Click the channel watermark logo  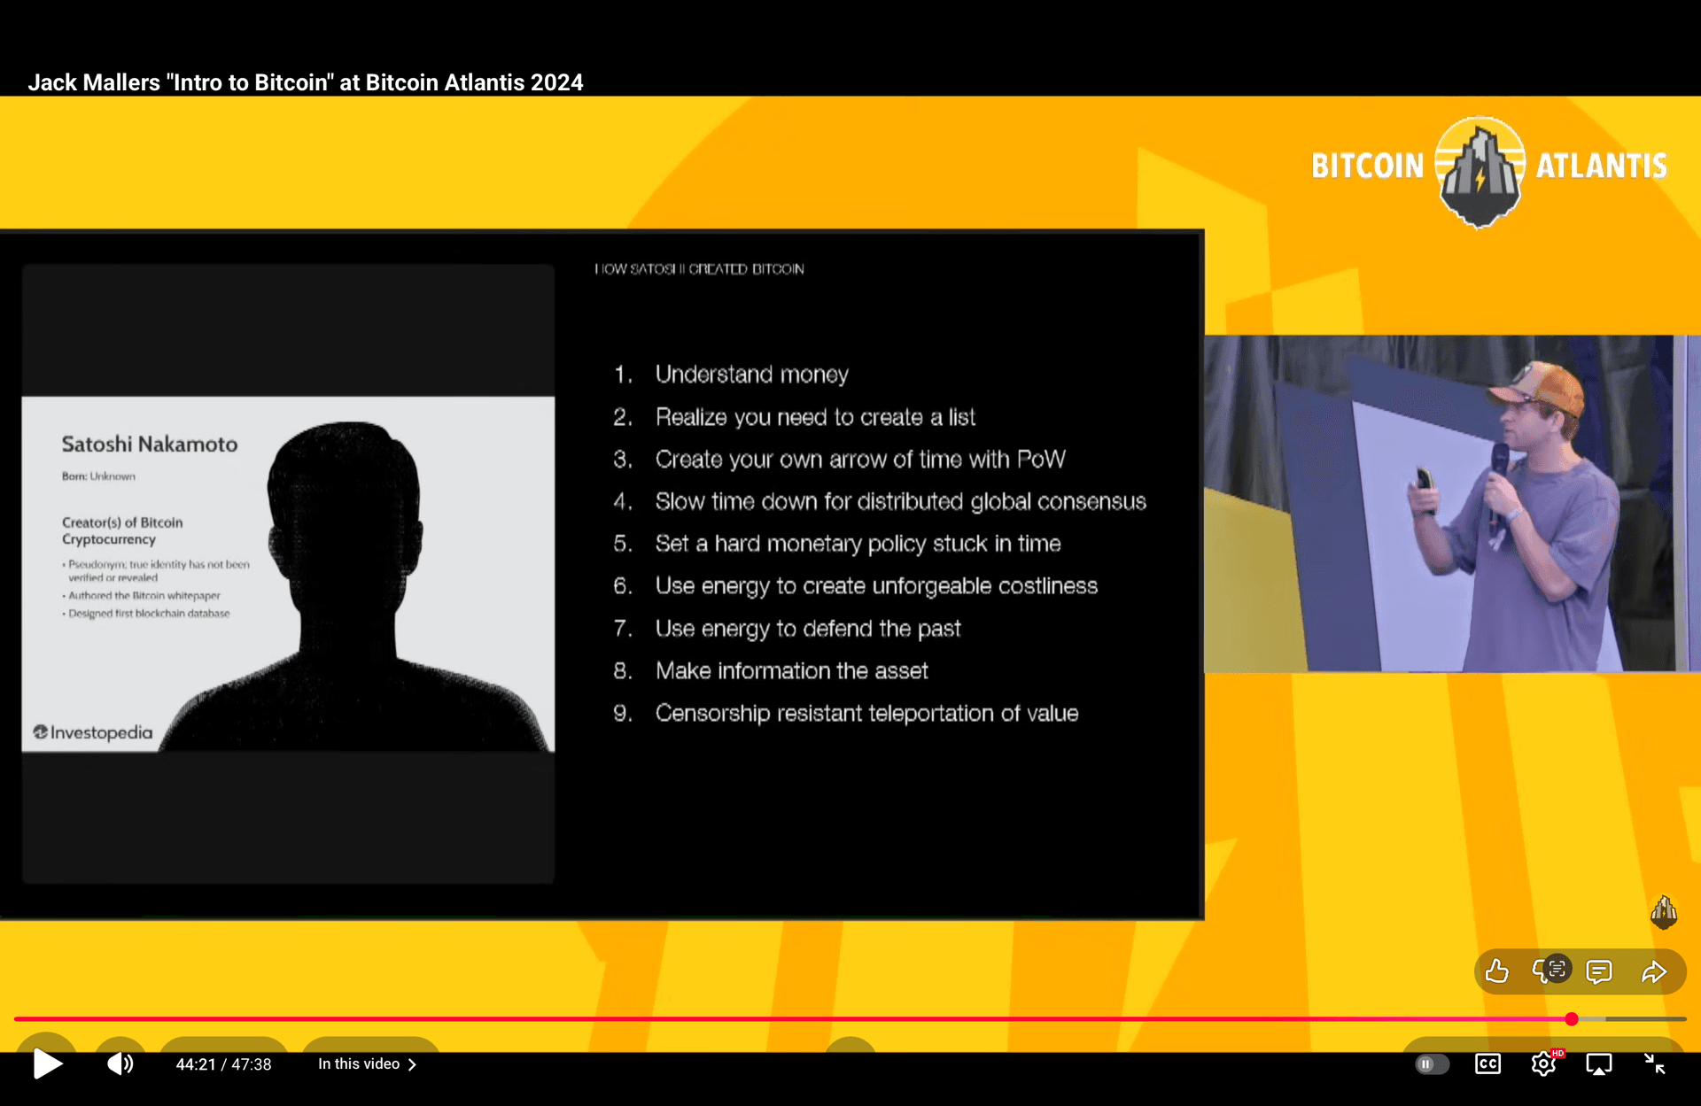(1664, 911)
